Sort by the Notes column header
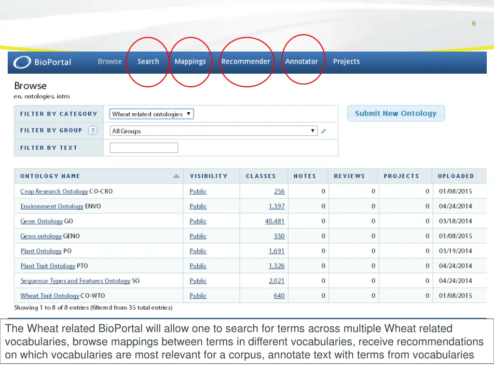494x370 pixels. pos(305,176)
